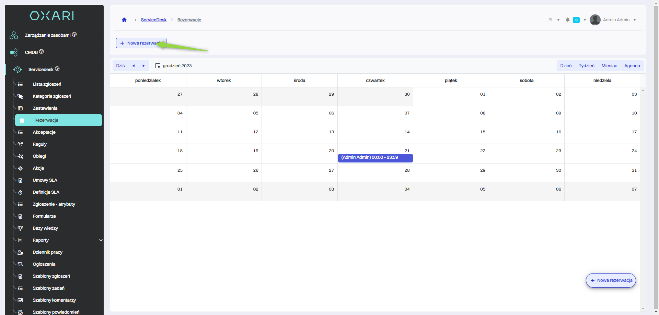Viewport: 659px width, 315px height.
Task: Click the calendar icon beside grudzień 2023
Action: [x=158, y=66]
